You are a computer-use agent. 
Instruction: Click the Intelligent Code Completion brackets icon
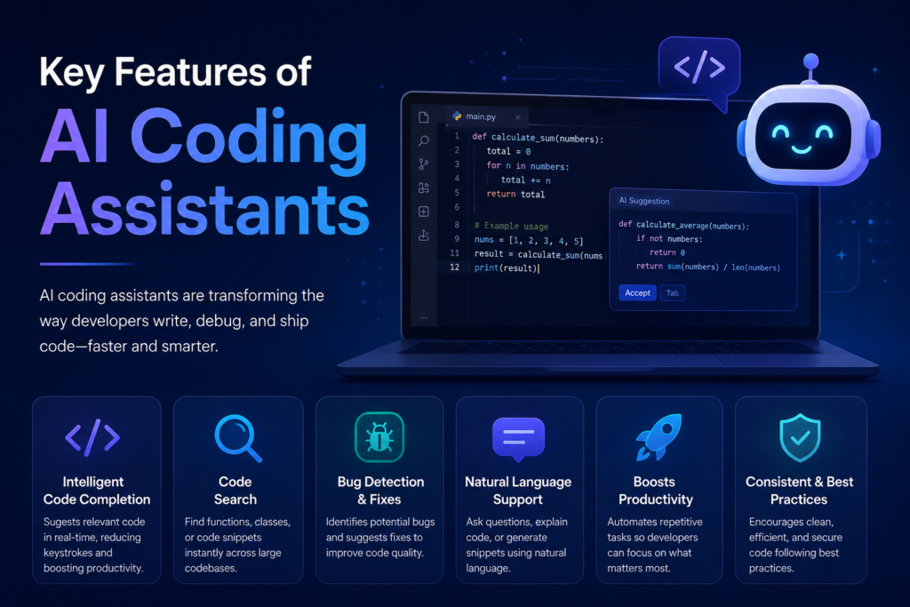point(92,437)
